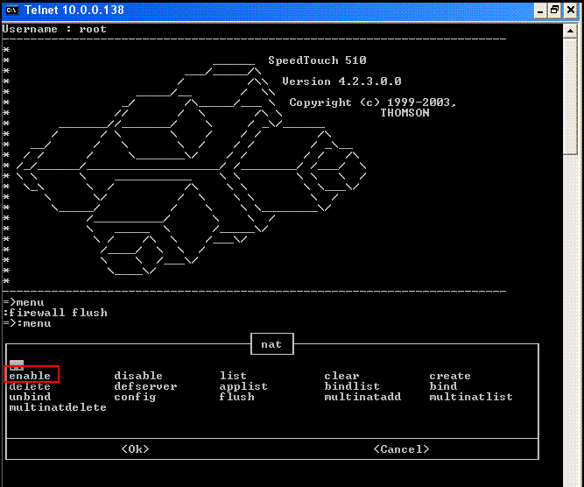Screen dimensions: 584x487
Task: Click the '=>:menu' prompt line
Action: (x=27, y=323)
